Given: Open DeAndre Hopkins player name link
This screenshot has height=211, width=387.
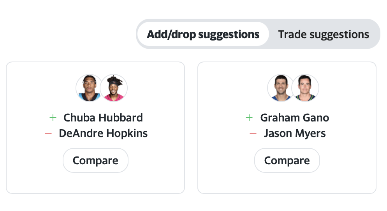Looking at the screenshot, I should (x=103, y=133).
